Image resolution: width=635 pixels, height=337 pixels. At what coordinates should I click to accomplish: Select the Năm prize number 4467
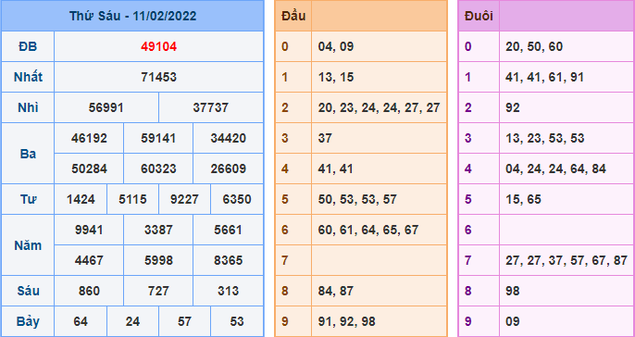(x=89, y=260)
